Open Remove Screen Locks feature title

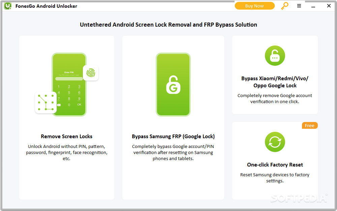[67, 137]
